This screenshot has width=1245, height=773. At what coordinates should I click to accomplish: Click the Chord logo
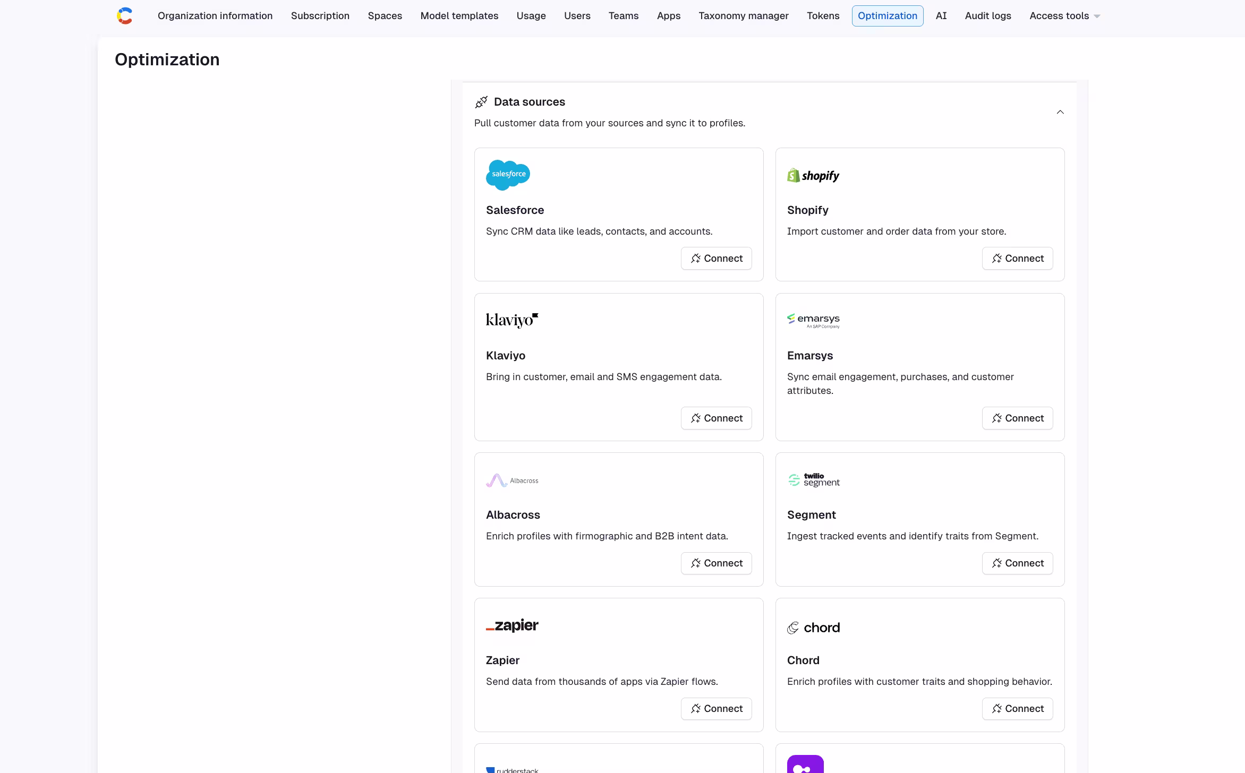813,628
